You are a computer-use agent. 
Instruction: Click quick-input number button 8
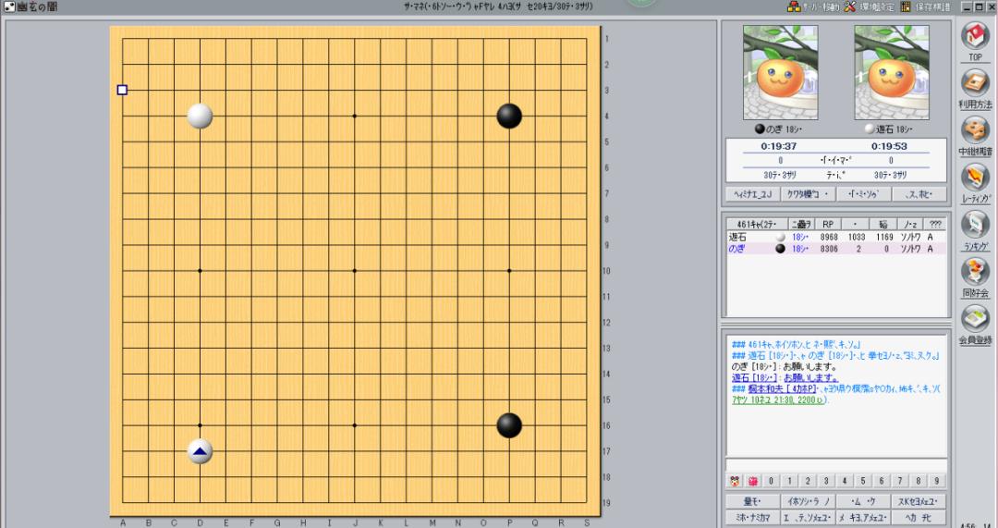pos(919,481)
